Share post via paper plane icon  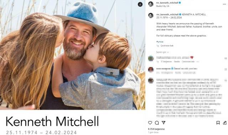[164, 123]
